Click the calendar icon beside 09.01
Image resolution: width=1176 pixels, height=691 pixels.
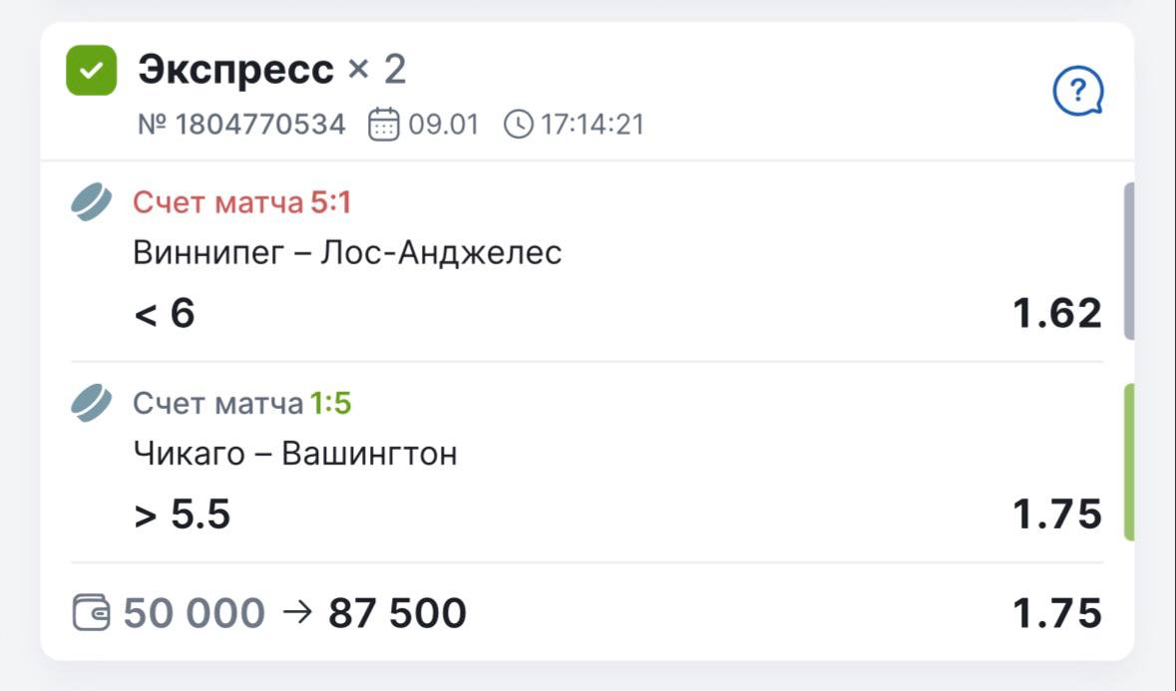384,126
